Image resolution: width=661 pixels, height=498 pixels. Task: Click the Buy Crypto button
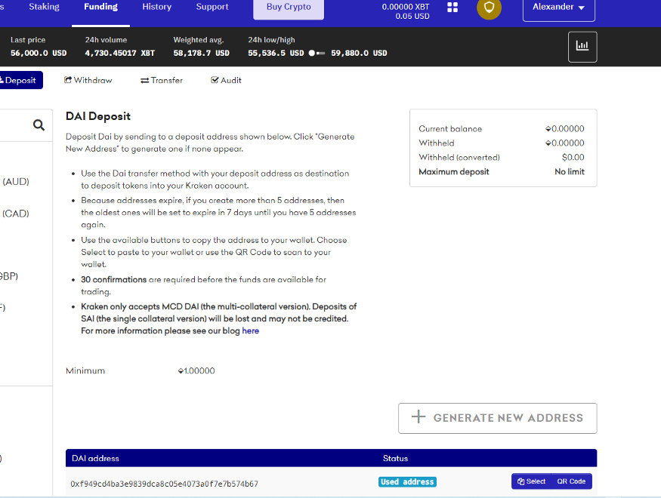coord(289,8)
